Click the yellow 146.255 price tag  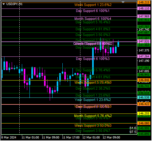tap(144, 114)
